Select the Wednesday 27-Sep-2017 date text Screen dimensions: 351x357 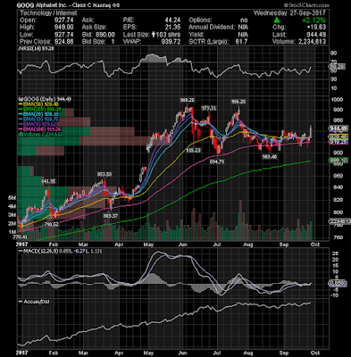coord(289,13)
